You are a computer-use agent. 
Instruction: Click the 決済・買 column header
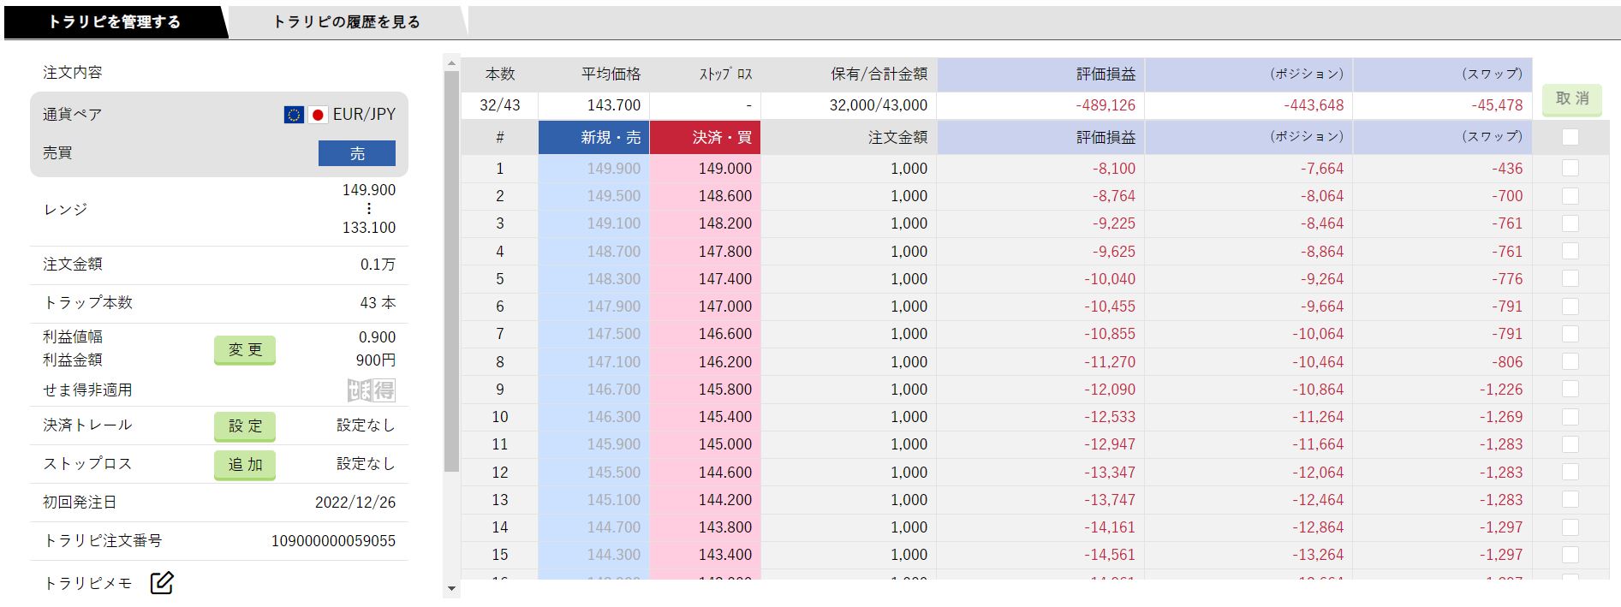705,137
